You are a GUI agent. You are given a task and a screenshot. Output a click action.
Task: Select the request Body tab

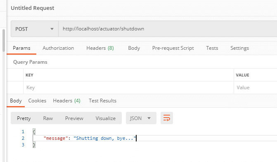point(134,48)
